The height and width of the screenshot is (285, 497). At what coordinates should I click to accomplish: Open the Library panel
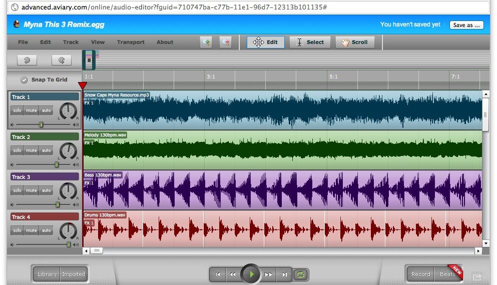pos(47,274)
